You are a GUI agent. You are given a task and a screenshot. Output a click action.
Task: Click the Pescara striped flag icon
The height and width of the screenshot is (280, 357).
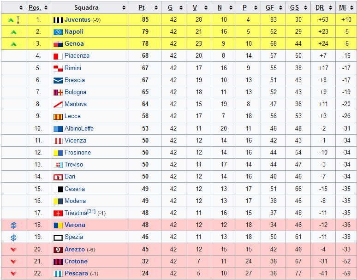tap(58, 274)
